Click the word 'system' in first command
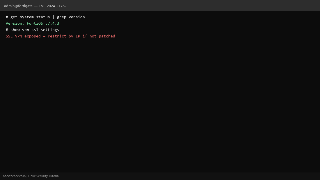320x180 pixels. 27,17
